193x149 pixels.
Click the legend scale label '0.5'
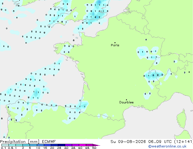(11, 148)
